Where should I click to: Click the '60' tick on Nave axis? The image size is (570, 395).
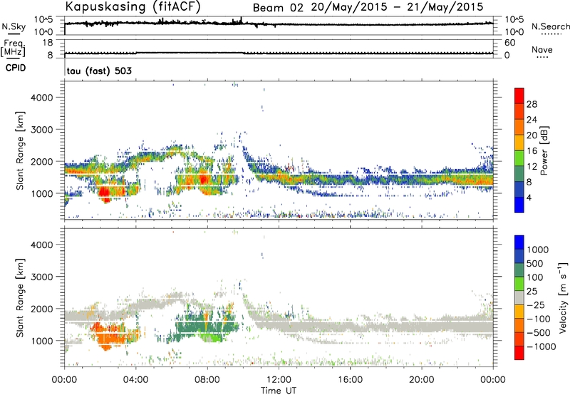[509, 43]
